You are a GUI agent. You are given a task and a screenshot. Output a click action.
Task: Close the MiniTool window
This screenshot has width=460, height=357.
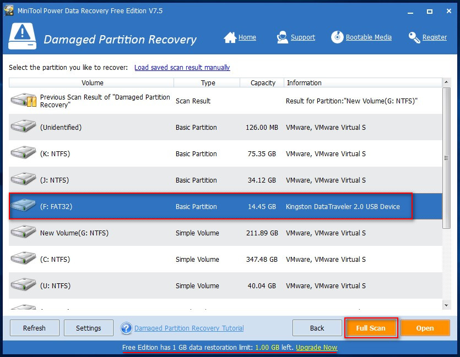[x=449, y=11]
